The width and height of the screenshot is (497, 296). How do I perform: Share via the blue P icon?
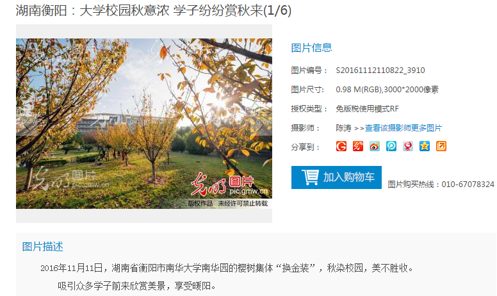point(391,146)
